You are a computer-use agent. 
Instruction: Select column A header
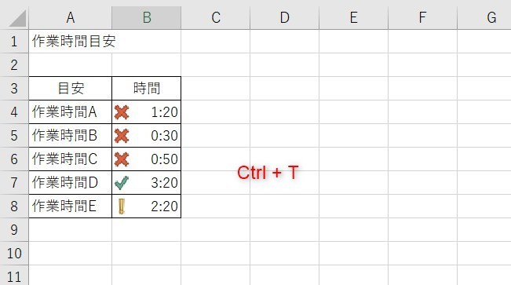71,17
